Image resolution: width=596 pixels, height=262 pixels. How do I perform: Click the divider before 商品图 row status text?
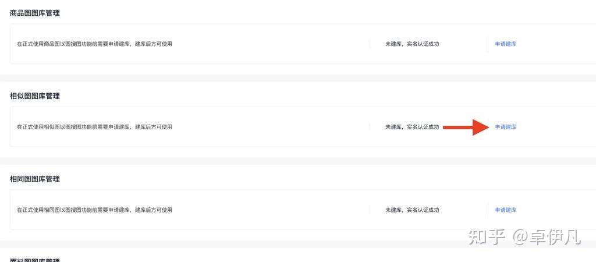coord(370,44)
